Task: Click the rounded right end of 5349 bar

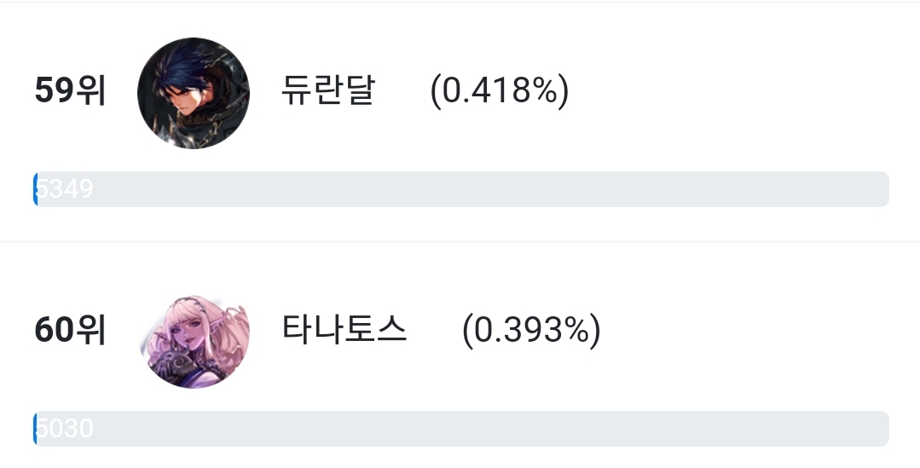Action: point(883,189)
